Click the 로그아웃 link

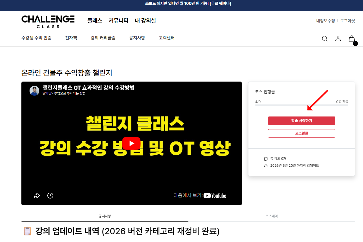(348, 21)
